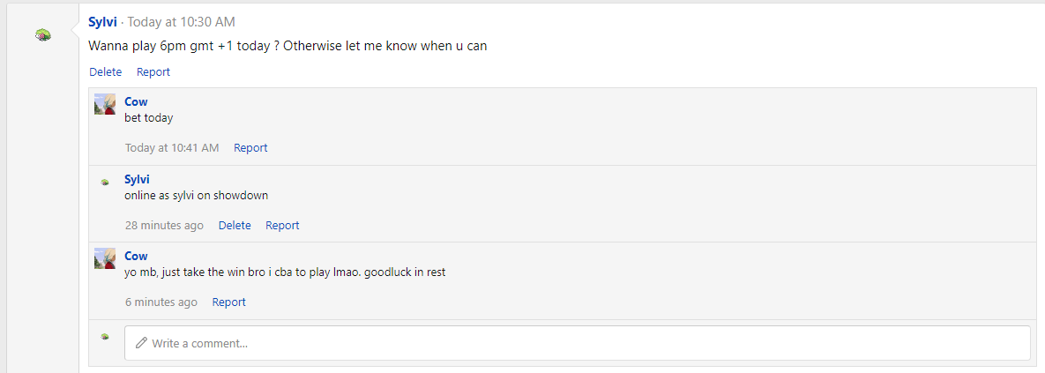Open Cow's profile from 'bet today' comment
Image resolution: width=1045 pixels, height=373 pixels.
click(x=136, y=102)
